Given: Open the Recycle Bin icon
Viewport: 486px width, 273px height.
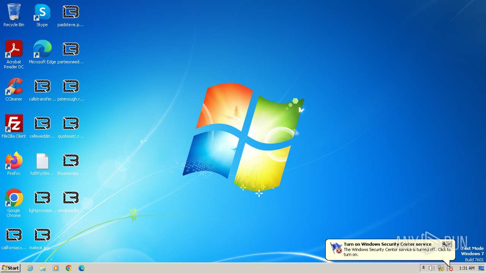Looking at the screenshot, I should tap(14, 15).
